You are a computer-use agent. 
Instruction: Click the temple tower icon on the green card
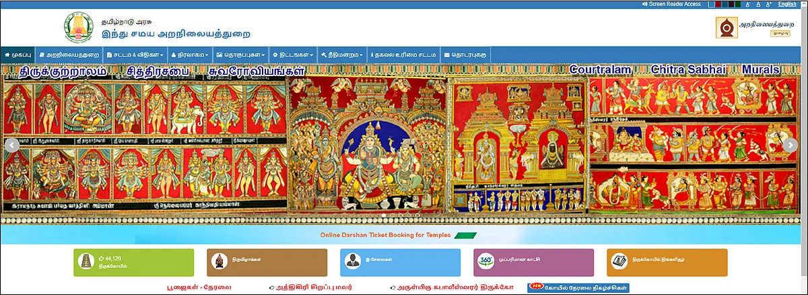[88, 262]
